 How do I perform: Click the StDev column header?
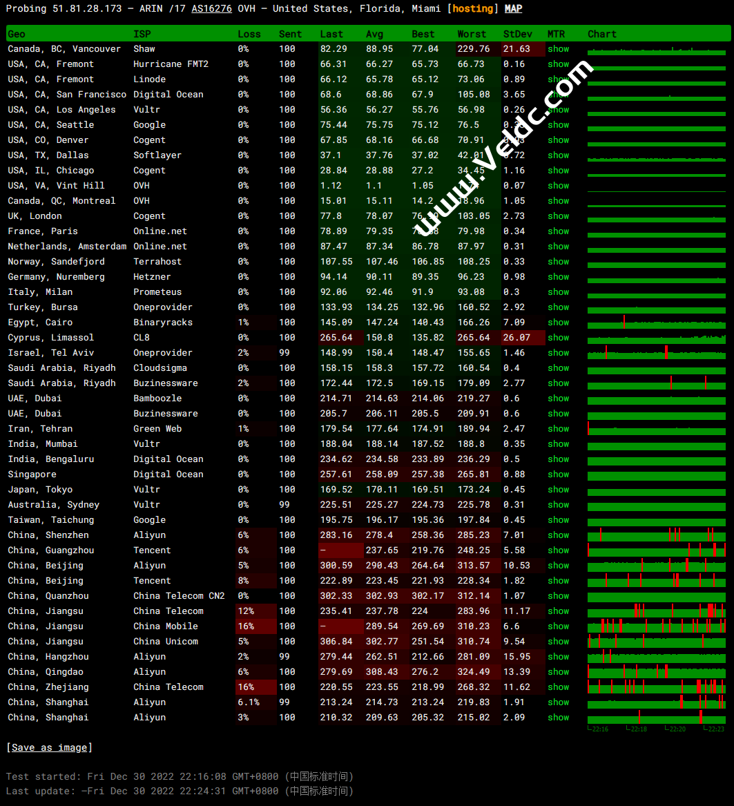pos(518,34)
